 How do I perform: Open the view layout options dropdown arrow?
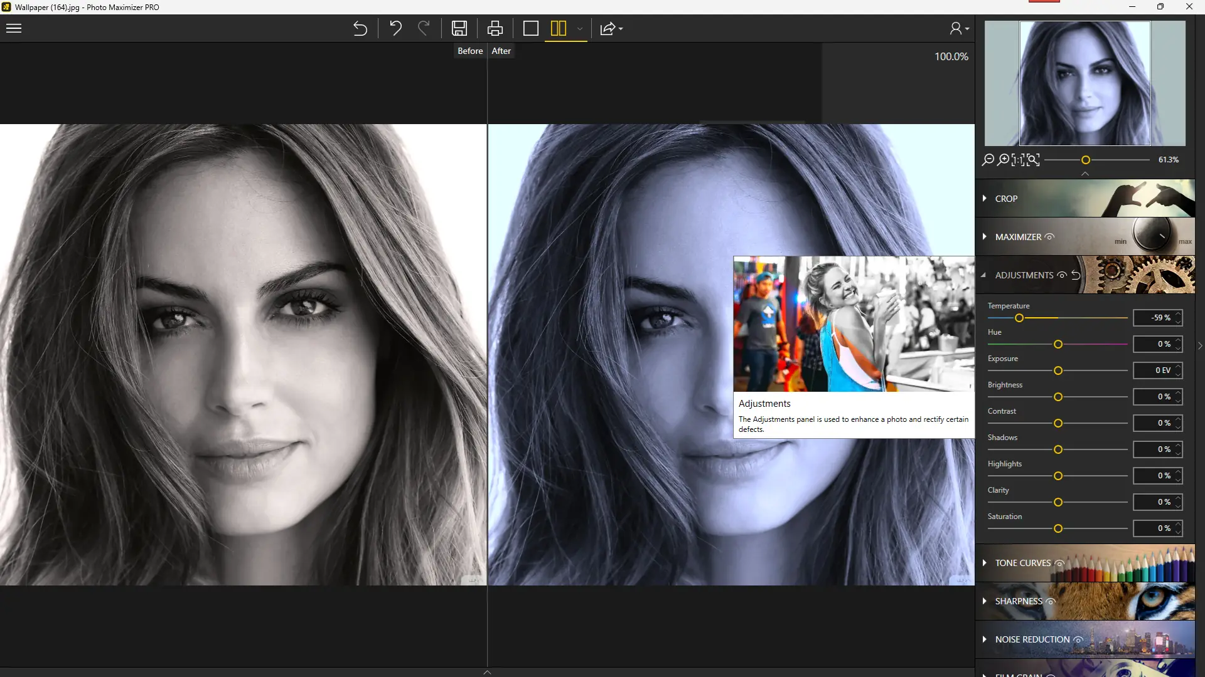pyautogui.click(x=580, y=29)
